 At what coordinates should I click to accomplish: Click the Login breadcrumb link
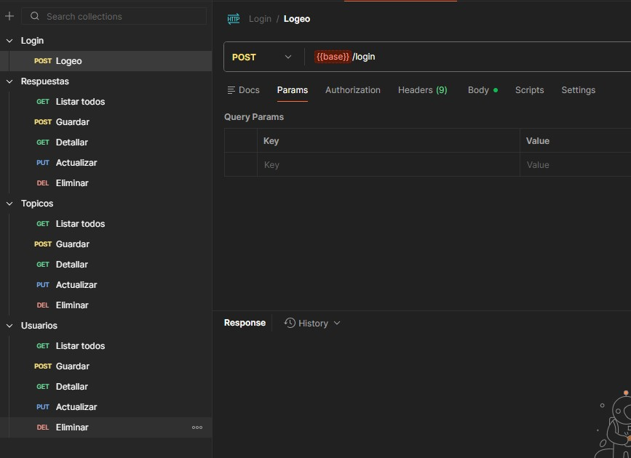click(x=260, y=19)
